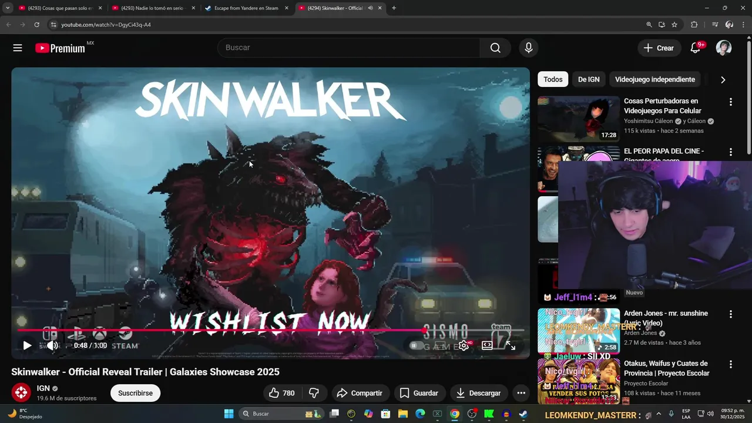The height and width of the screenshot is (423, 752).
Task: Open the tab search dropdown
Action: coord(7,8)
